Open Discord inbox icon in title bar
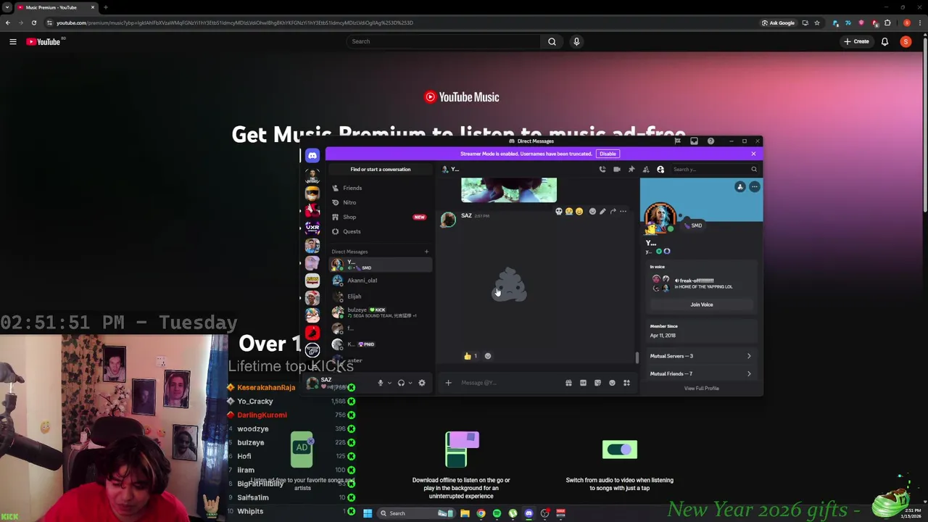 pyautogui.click(x=694, y=141)
